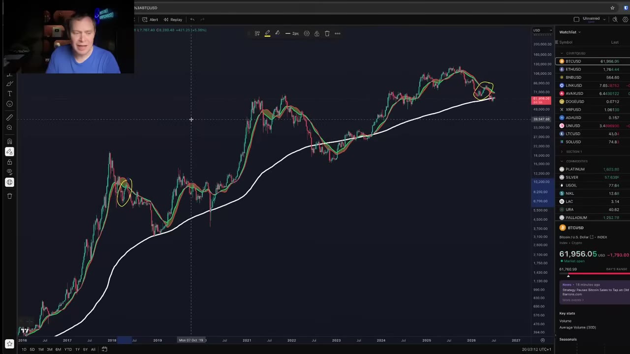Select the brush drawing tool in left toolbar

pyautogui.click(x=9, y=84)
